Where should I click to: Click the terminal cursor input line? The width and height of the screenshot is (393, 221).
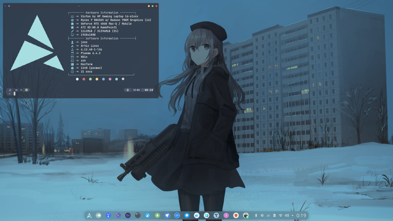14,94
